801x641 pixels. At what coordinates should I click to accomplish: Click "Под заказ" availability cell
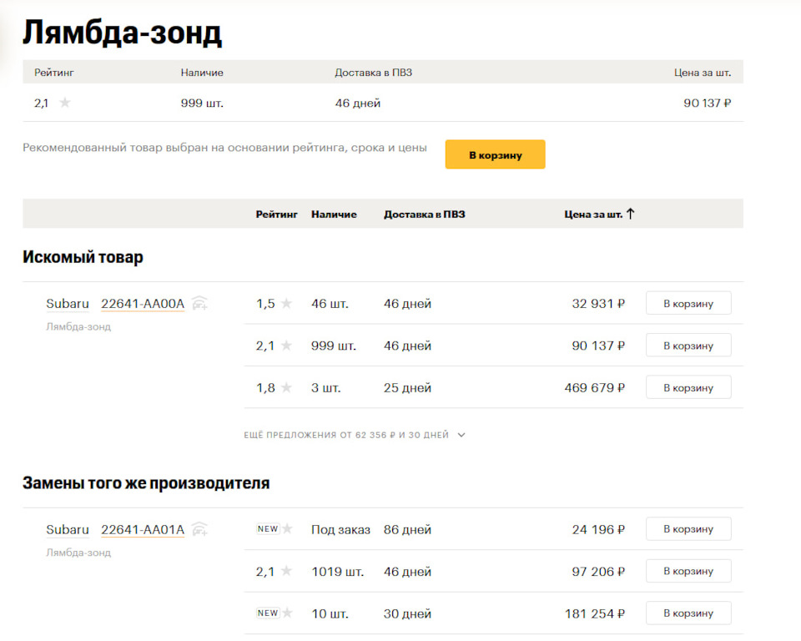click(x=340, y=529)
